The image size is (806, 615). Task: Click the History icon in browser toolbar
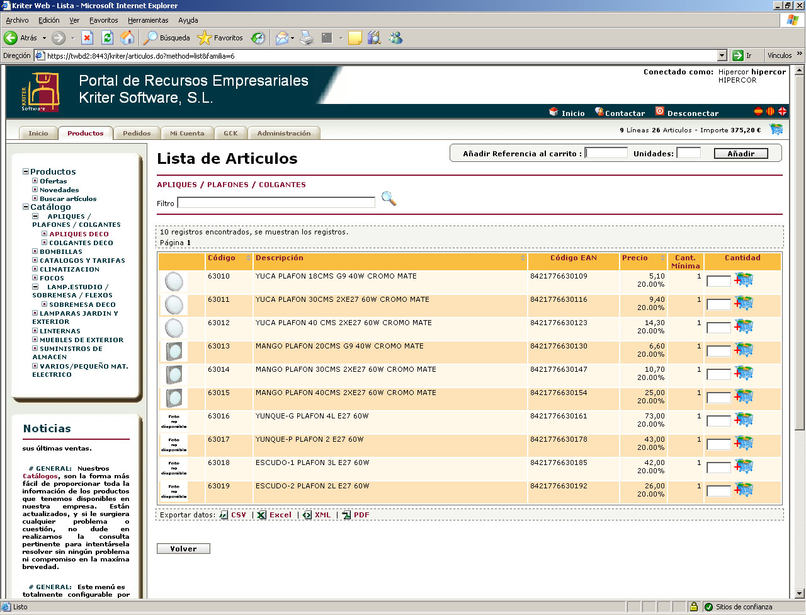(x=258, y=38)
